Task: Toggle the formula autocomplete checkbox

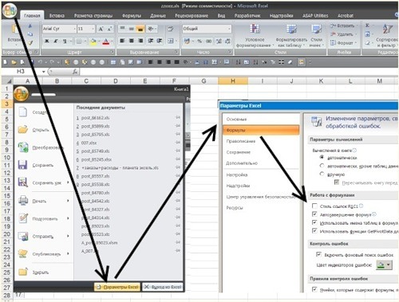Action: point(314,214)
